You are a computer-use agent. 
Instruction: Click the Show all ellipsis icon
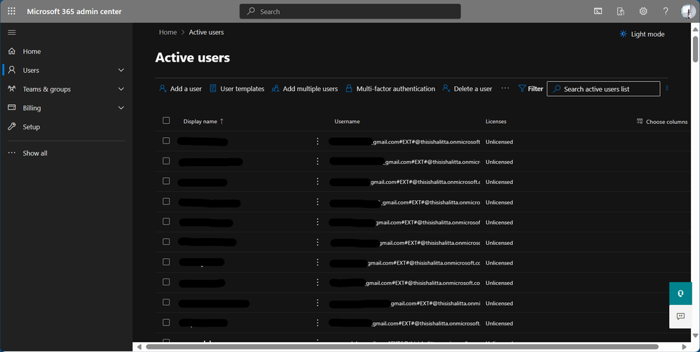coord(12,153)
